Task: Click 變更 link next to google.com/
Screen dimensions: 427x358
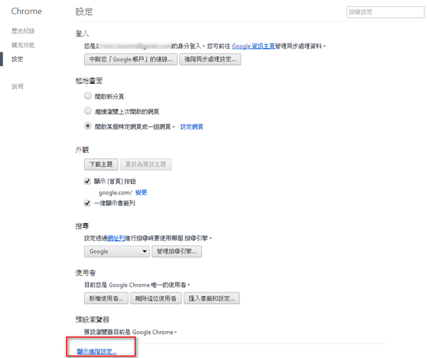Action: (x=141, y=192)
